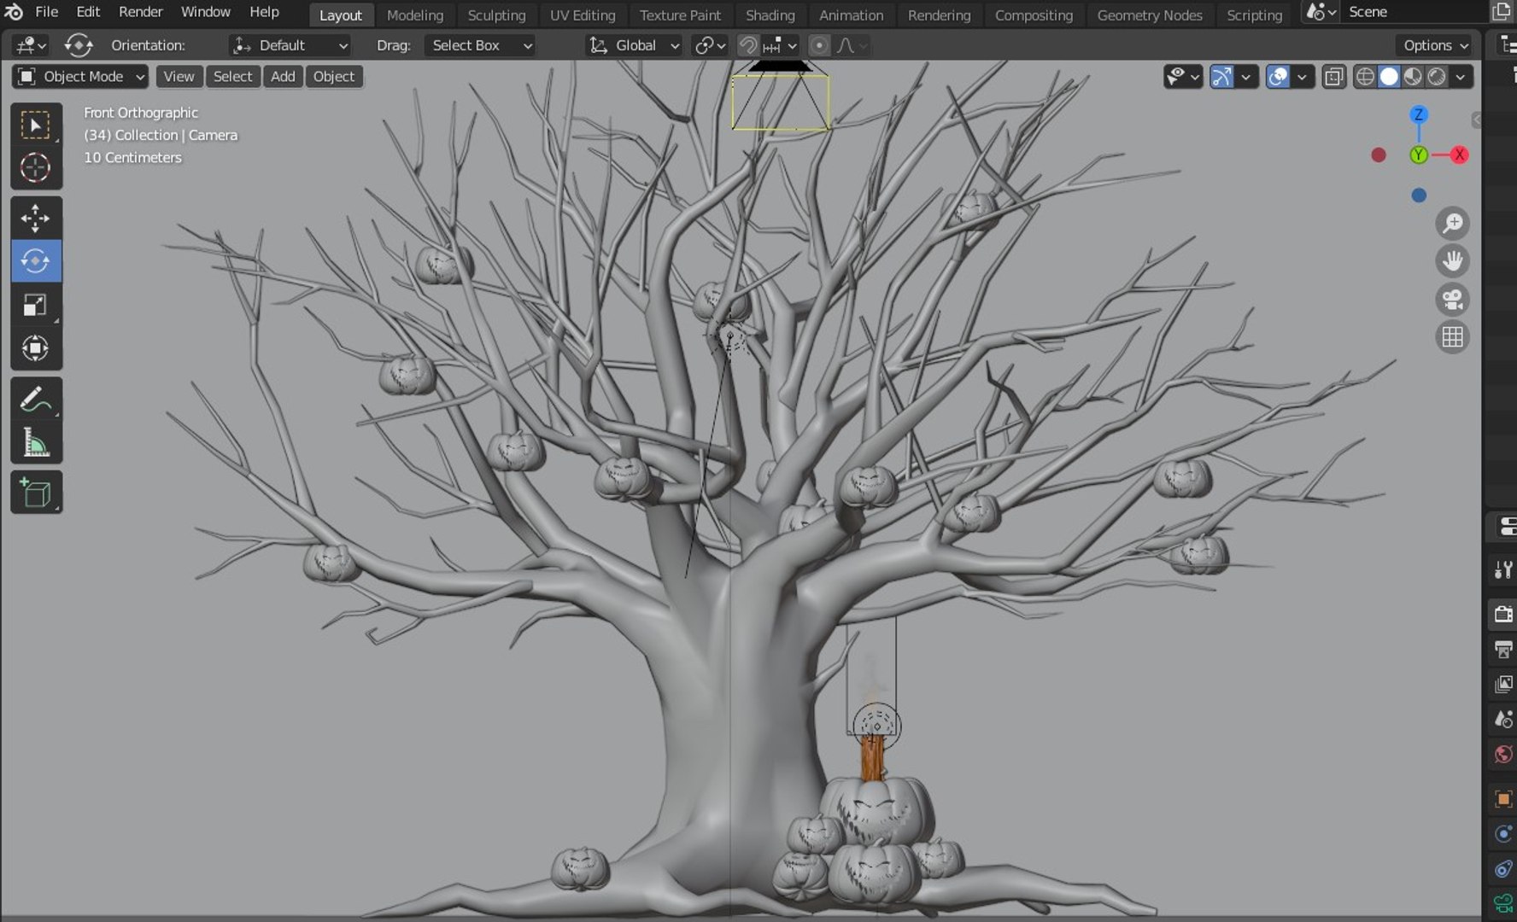Image resolution: width=1517 pixels, height=922 pixels.
Task: Switch to Wireframe viewport shading
Action: (1365, 77)
